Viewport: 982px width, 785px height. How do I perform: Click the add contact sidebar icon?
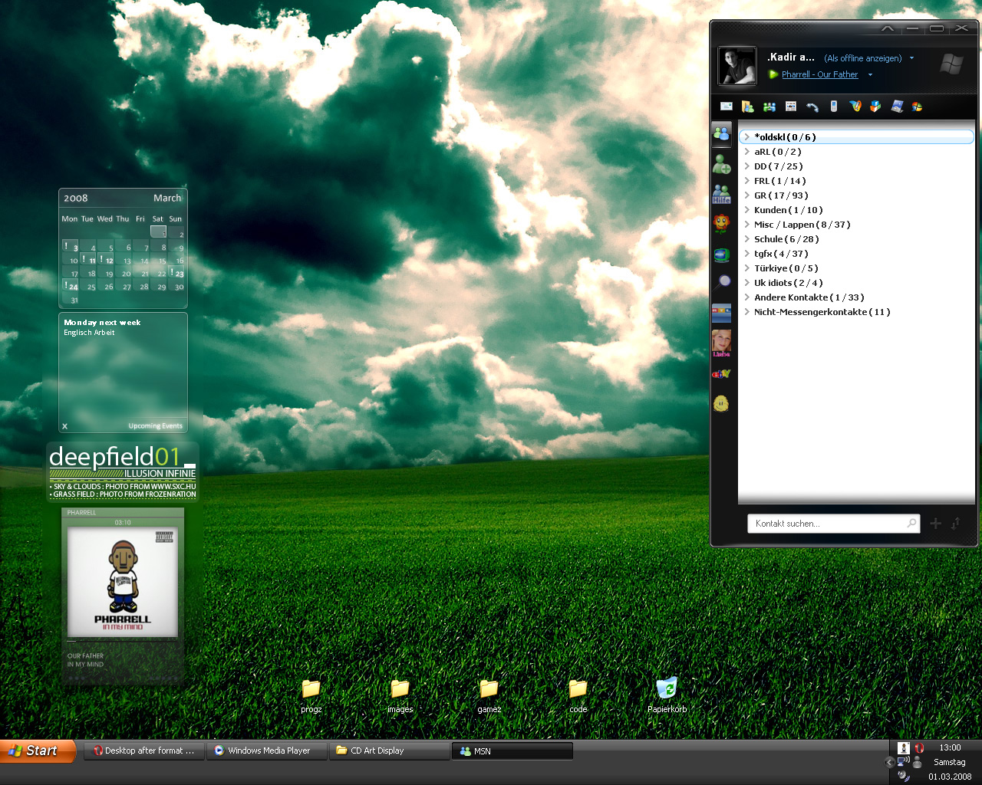(x=721, y=164)
